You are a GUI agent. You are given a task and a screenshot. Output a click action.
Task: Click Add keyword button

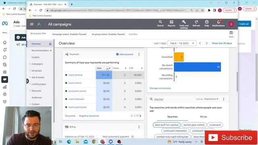[125, 54]
